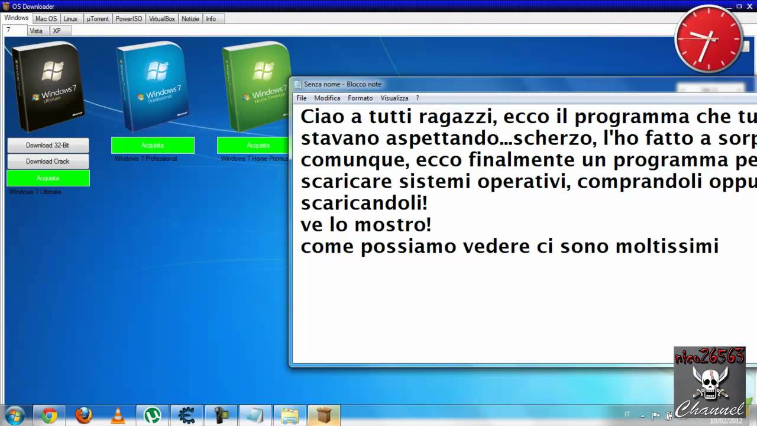757x426 pixels.
Task: Switch to the Mac OS tab
Action: pyautogui.click(x=46, y=19)
